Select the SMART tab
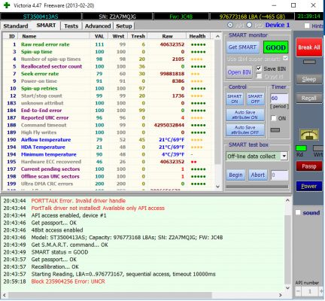The image size is (325, 301). [x=46, y=26]
